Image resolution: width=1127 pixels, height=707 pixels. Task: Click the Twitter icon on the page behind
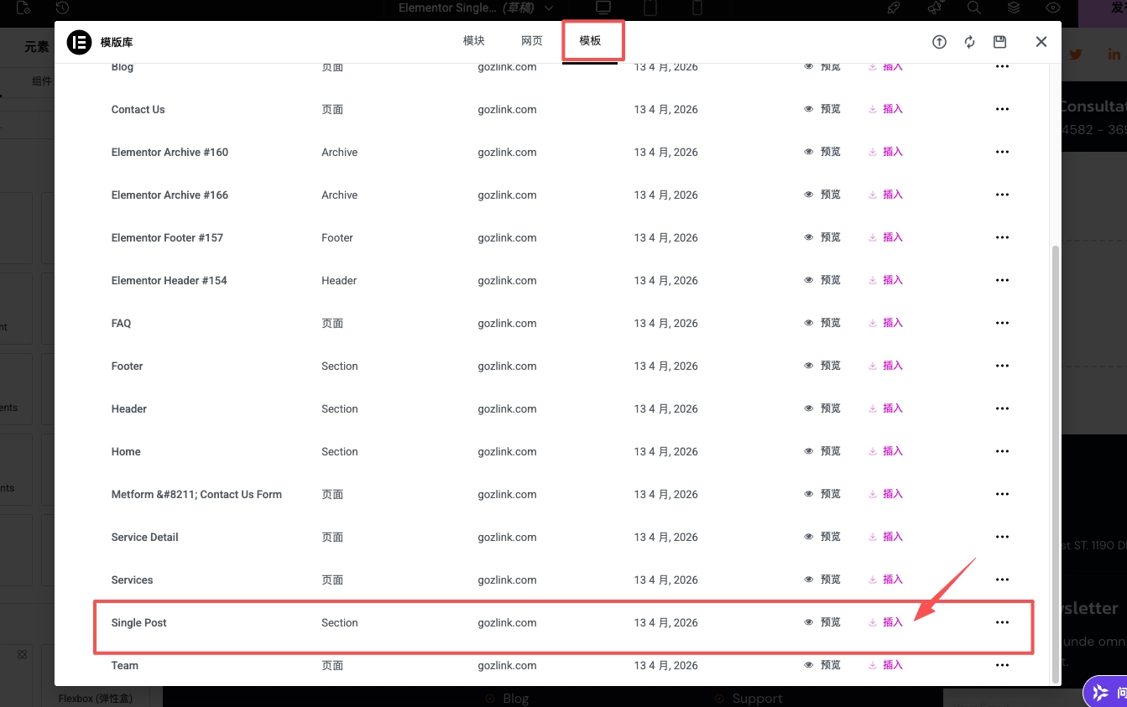pyautogui.click(x=1075, y=55)
